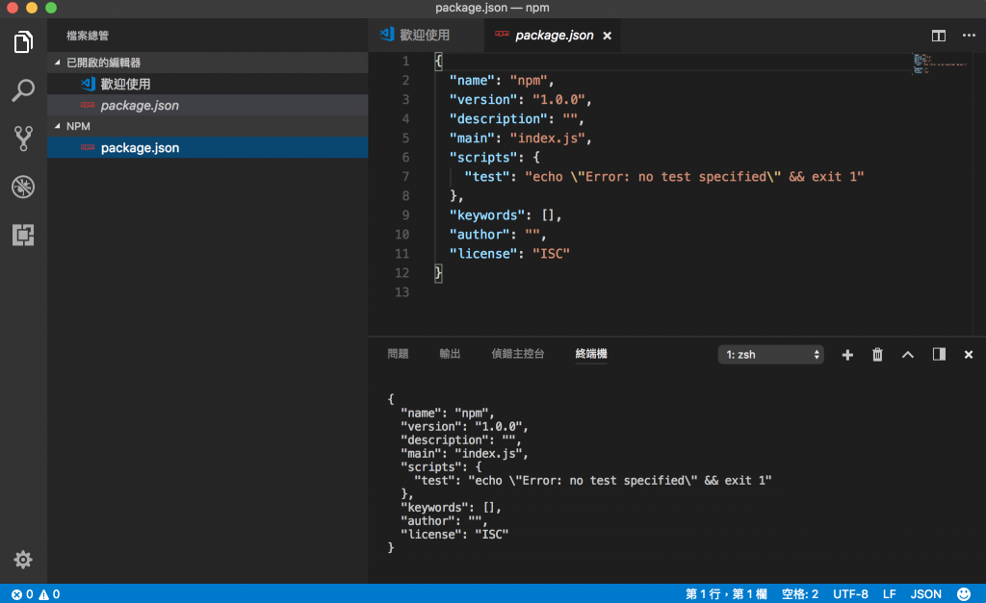Click the "scripts" key in the editor
986x603 pixels.
click(483, 157)
